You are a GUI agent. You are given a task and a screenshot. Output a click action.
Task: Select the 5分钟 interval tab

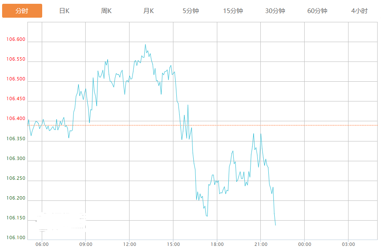click(x=191, y=11)
